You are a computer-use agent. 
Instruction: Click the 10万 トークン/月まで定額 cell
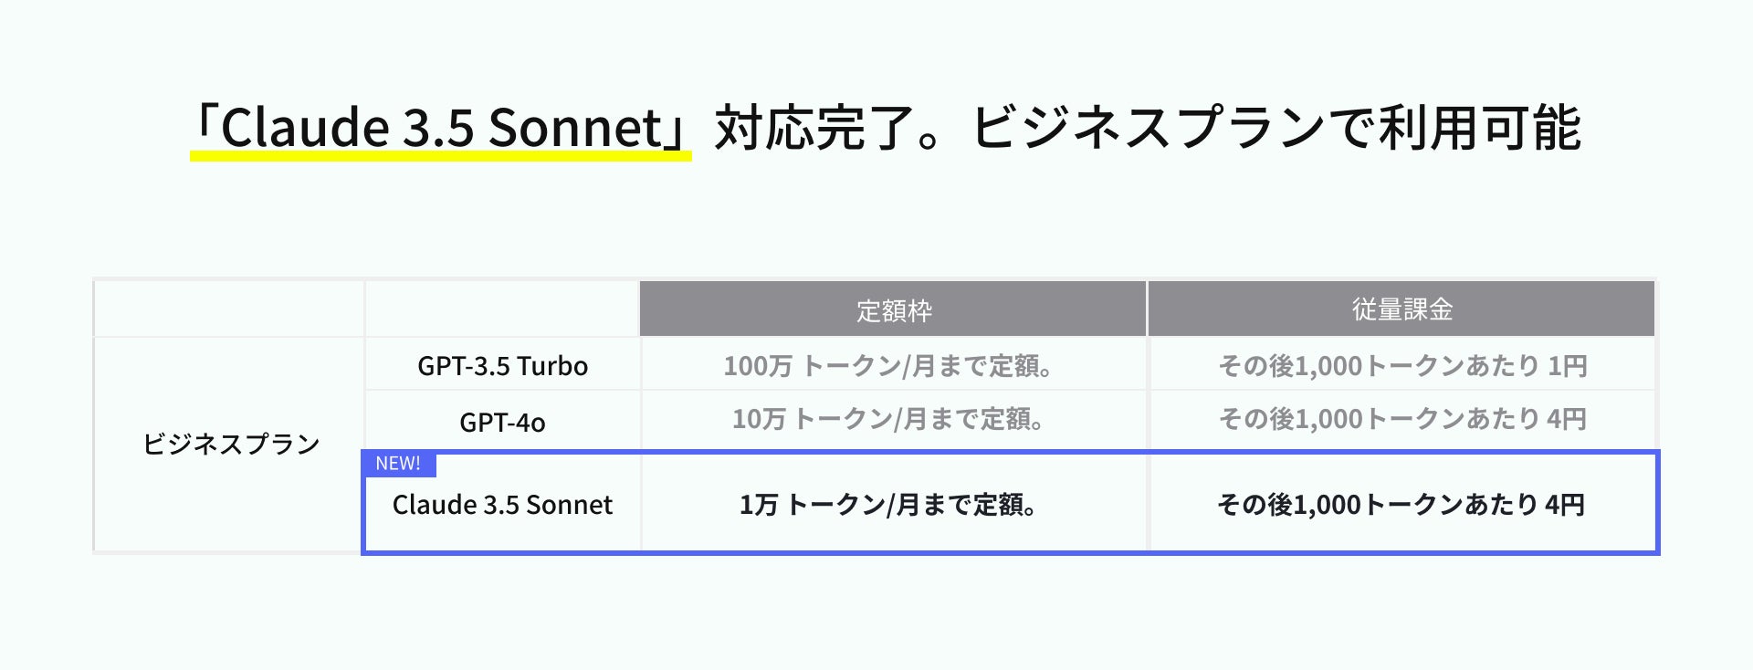point(888,420)
